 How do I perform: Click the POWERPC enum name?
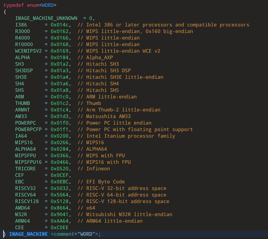pyautogui.click(x=25, y=123)
